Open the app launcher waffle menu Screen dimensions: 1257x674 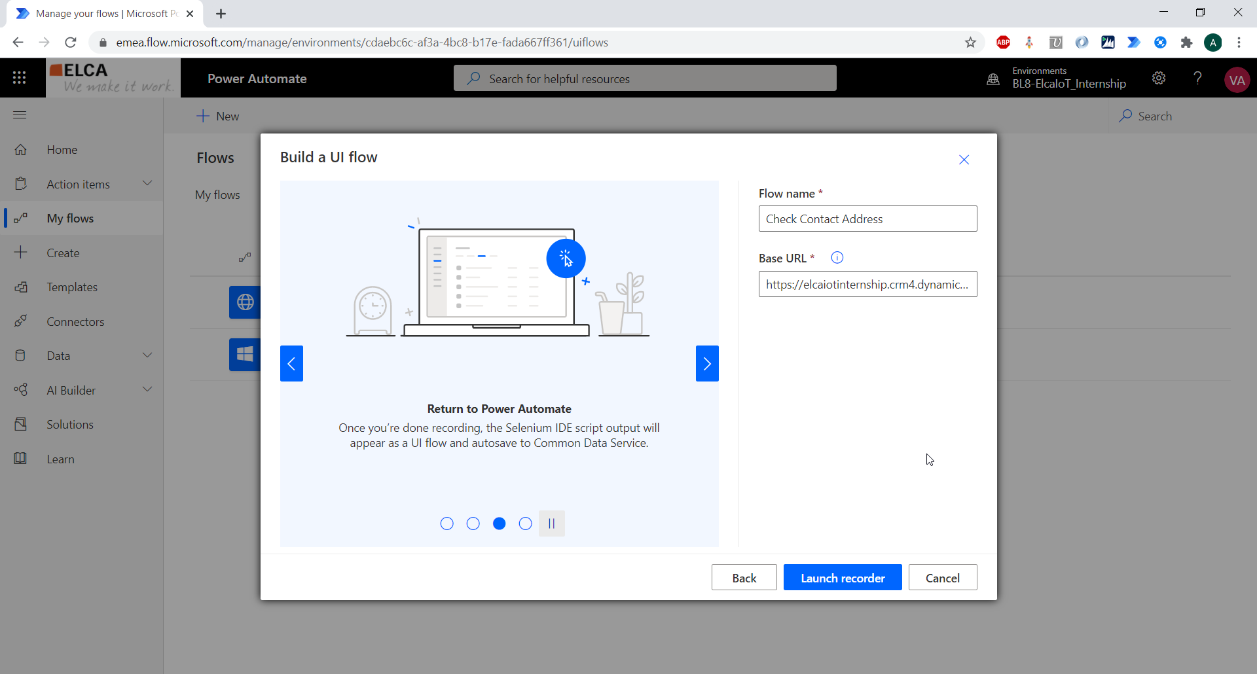tap(20, 78)
